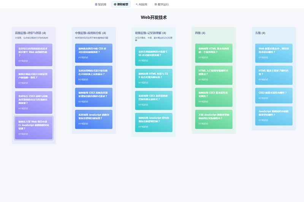Open card on encapsulating JavaScript functions
Image resolution: width=304 pixels, height=202 pixels.
93,119
